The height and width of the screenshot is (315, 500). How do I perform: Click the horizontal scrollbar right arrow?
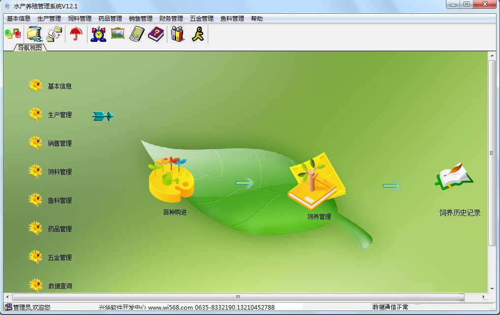(484, 296)
